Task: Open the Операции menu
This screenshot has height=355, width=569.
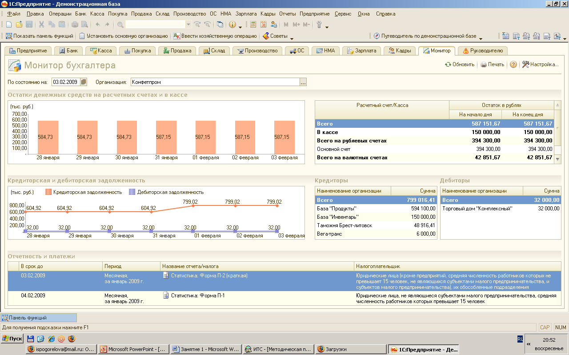Action: point(60,14)
